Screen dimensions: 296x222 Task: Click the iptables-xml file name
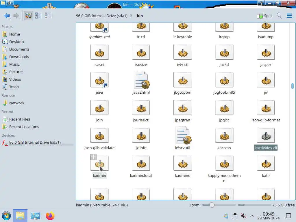coord(99,37)
